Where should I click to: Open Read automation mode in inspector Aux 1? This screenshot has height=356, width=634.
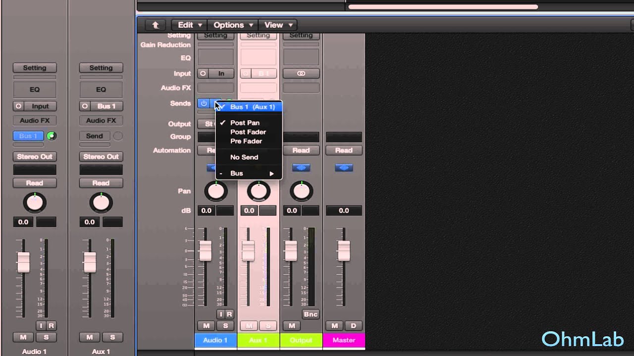tap(101, 183)
